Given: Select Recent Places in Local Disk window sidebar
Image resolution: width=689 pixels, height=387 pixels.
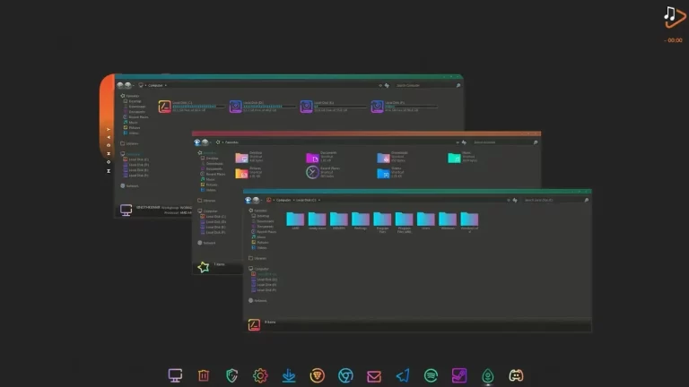Looking at the screenshot, I should [x=264, y=232].
